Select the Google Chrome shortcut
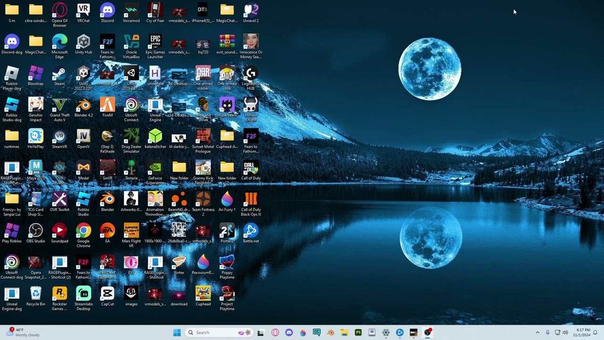The height and width of the screenshot is (340, 604). (x=84, y=236)
